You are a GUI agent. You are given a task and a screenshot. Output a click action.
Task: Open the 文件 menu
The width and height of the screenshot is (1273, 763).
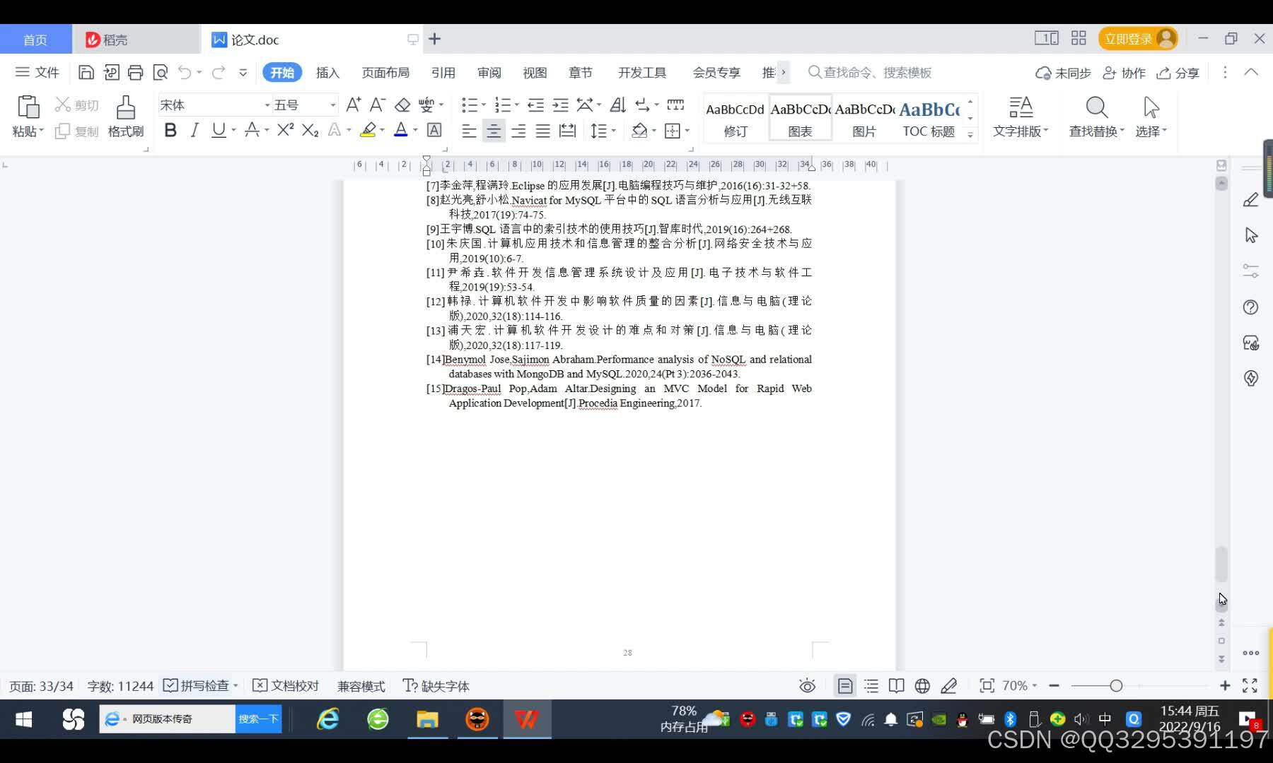tap(37, 72)
